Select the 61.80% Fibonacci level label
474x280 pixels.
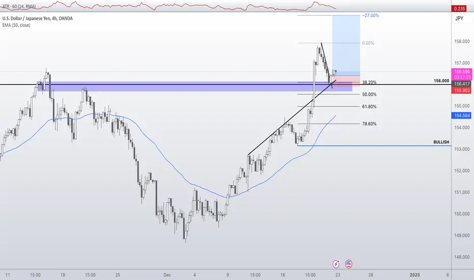tap(369, 106)
